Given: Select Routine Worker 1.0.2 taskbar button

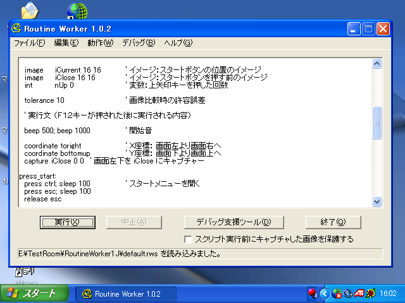Looking at the screenshot, I should (126, 294).
